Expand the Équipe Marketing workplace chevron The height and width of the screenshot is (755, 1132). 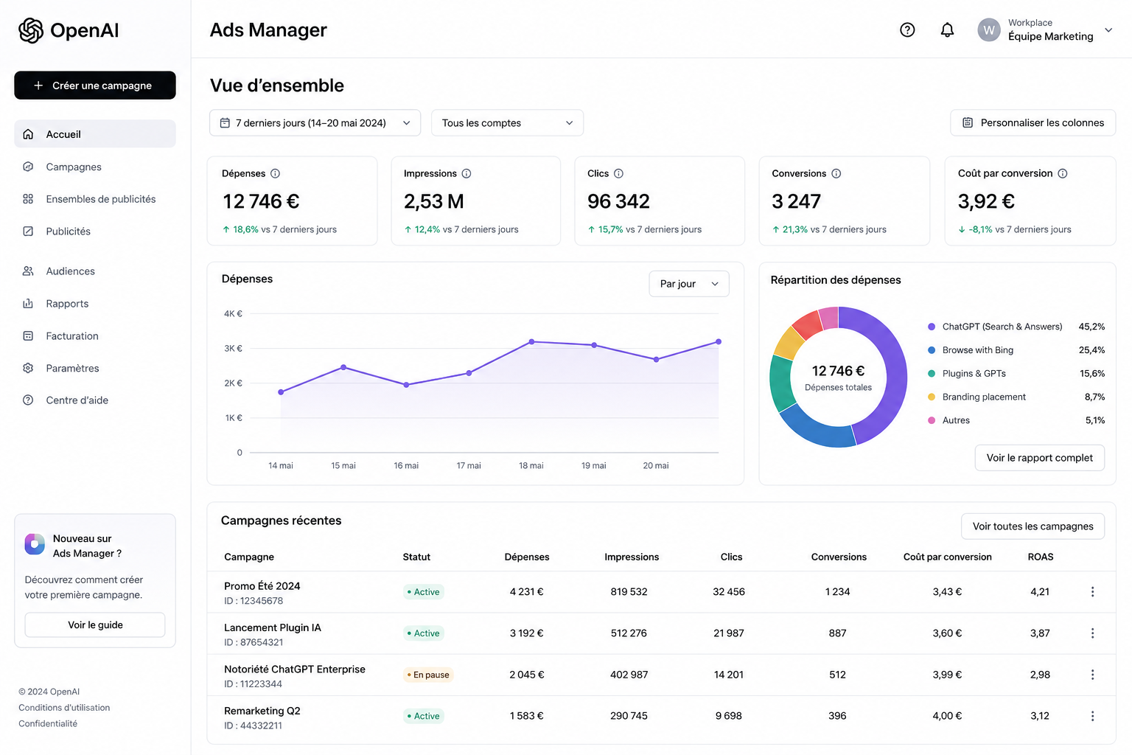click(x=1108, y=30)
